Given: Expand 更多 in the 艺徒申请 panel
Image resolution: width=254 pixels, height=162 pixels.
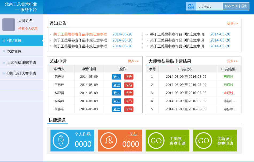Looking at the screenshot, I should pos(133,61).
